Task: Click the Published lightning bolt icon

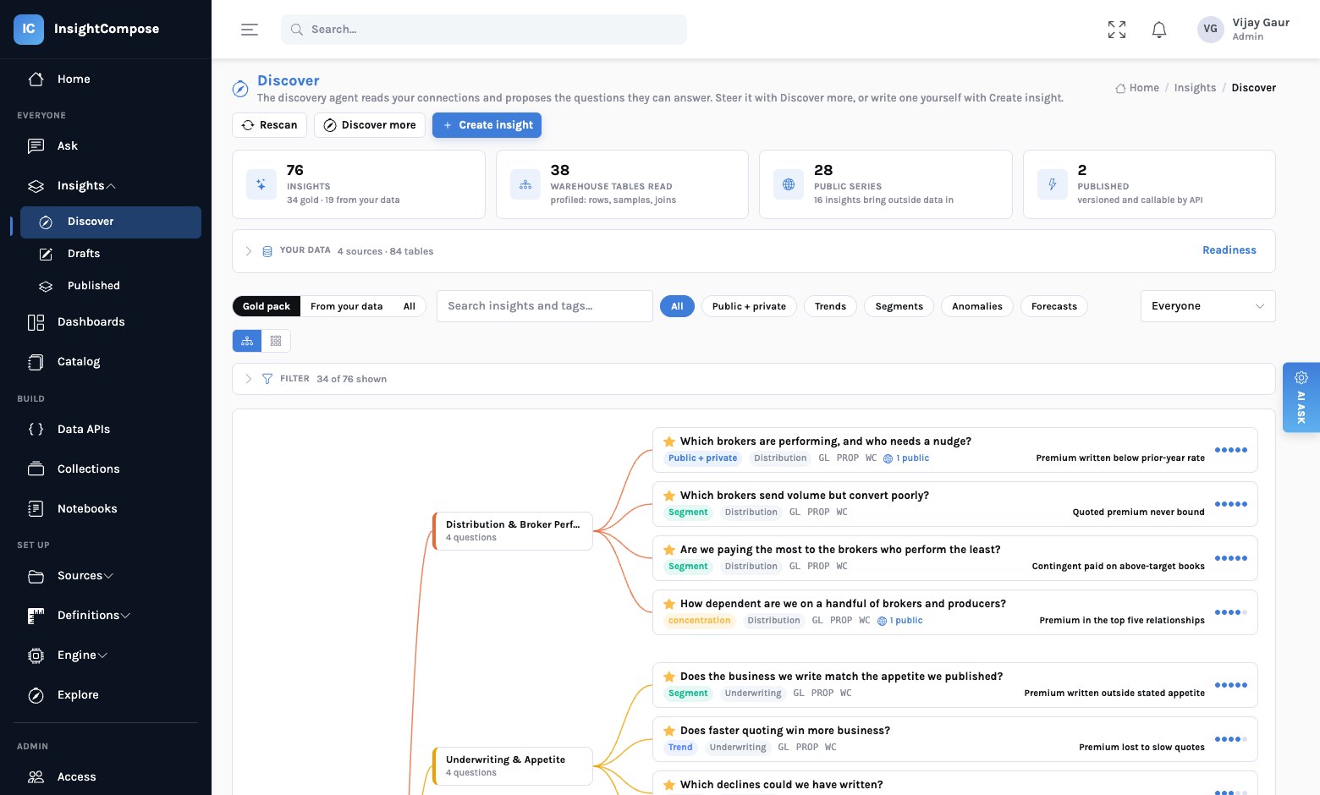Action: pos(1053,184)
